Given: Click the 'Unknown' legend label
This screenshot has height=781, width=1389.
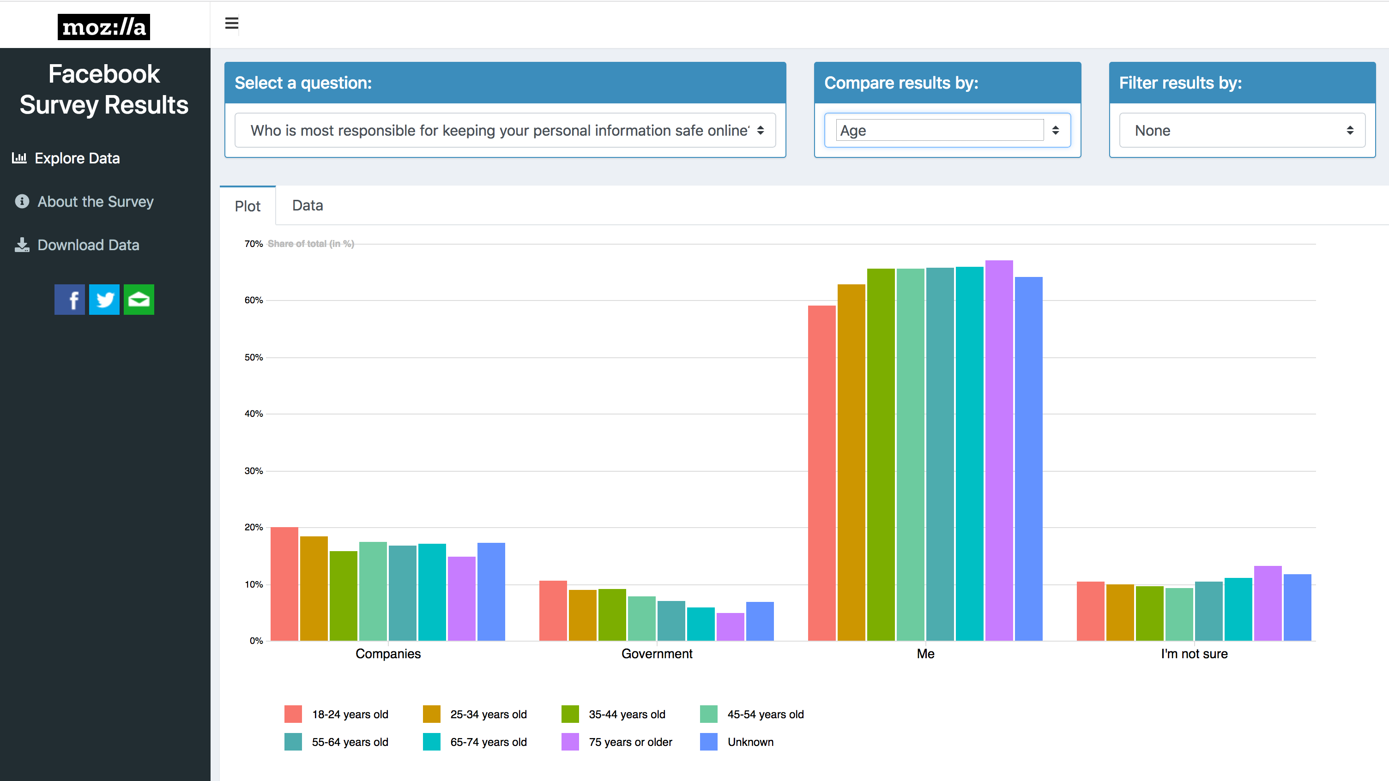Looking at the screenshot, I should (750, 742).
